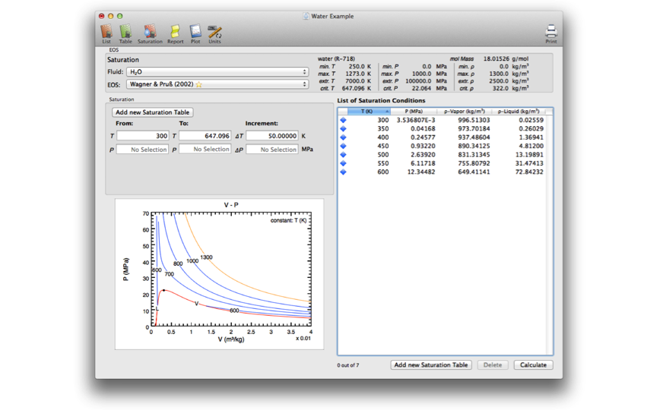Select the blue diamond on the 400 K row
Image resolution: width=657 pixels, height=410 pixels.
pos(343,137)
